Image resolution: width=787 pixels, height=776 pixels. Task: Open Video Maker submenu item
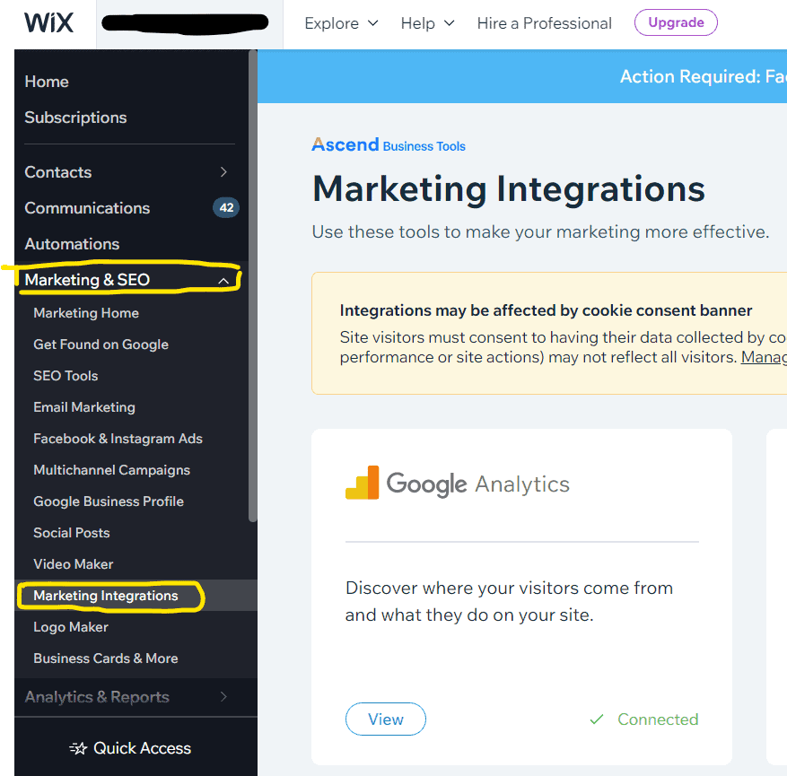click(74, 564)
